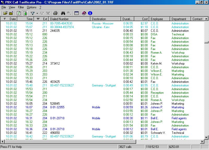Select the DISA employee cell
The image size is (209, 150).
[x=154, y=34]
